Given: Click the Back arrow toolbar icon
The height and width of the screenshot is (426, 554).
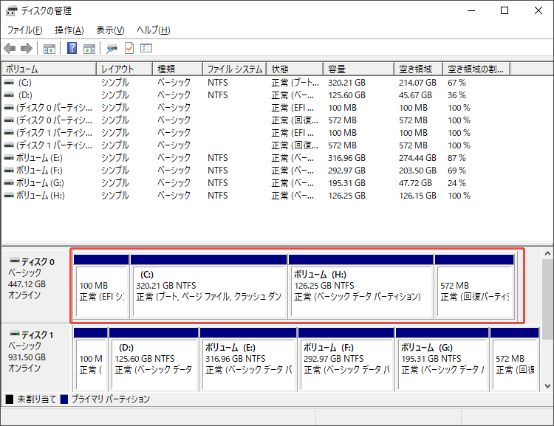Looking at the screenshot, I should 10,48.
